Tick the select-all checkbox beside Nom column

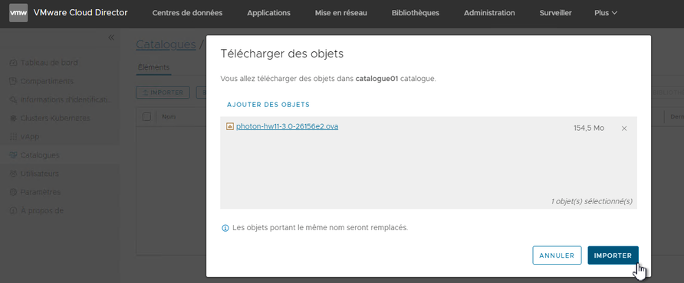147,117
